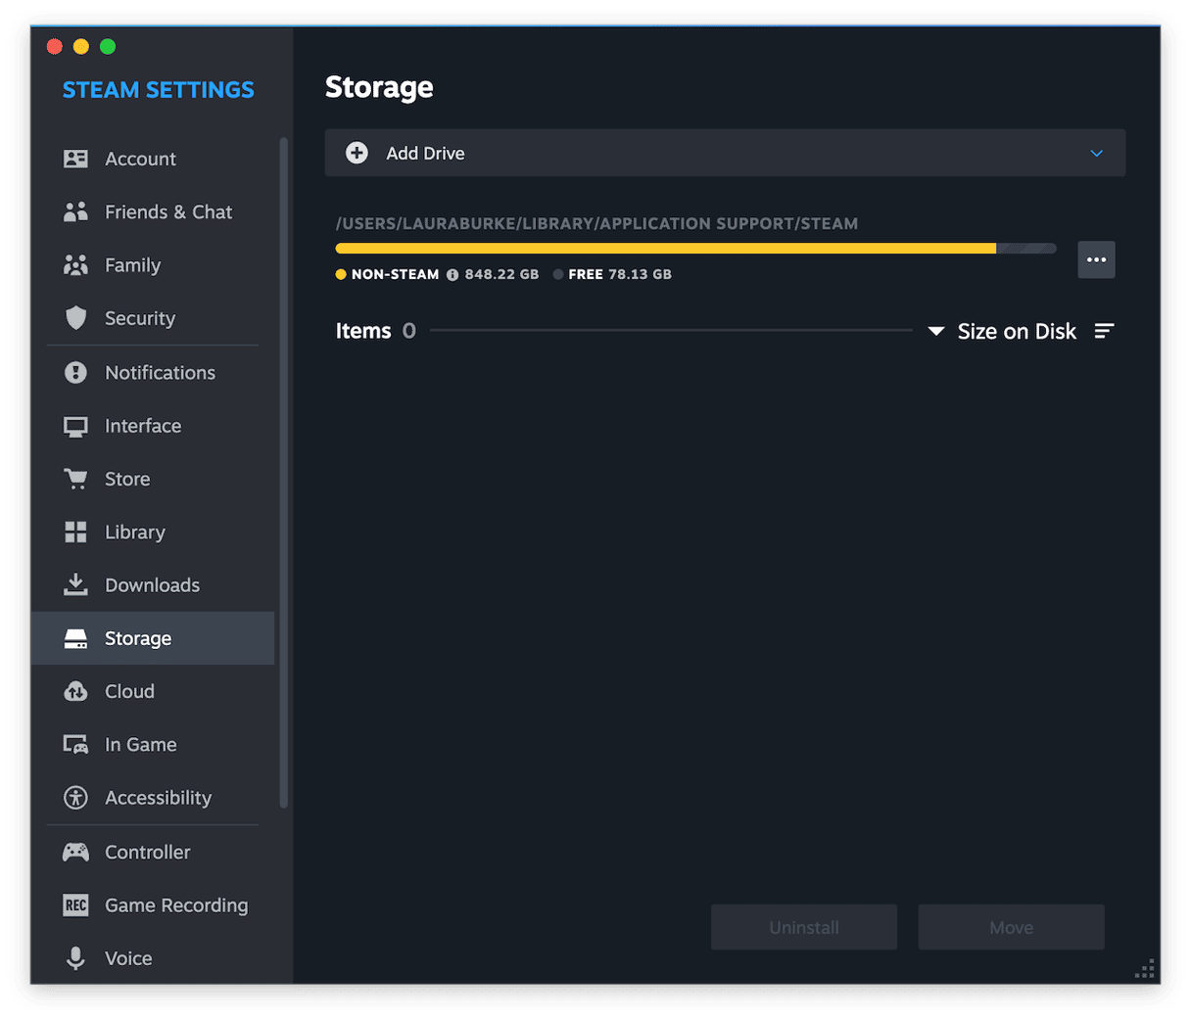Expand the Add Drive dropdown chevron
Viewport: 1191px width, 1020px height.
1096,154
